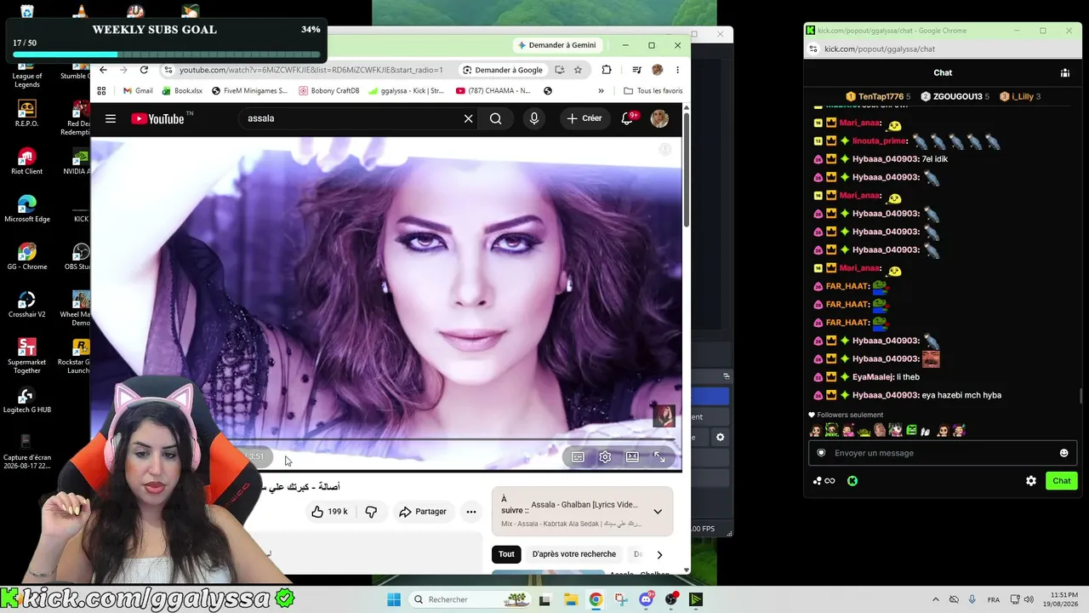
Task: Open Chrome media controls icon
Action: (636, 70)
